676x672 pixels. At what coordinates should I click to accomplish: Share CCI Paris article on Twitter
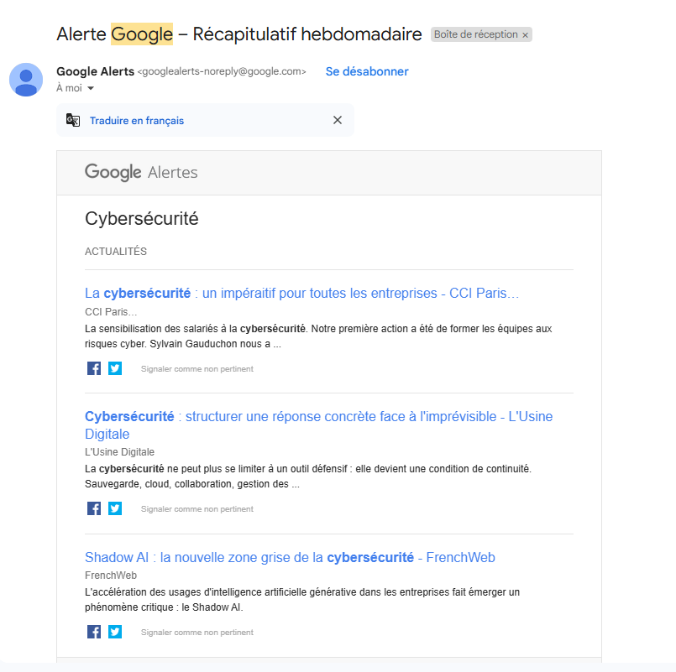[115, 368]
